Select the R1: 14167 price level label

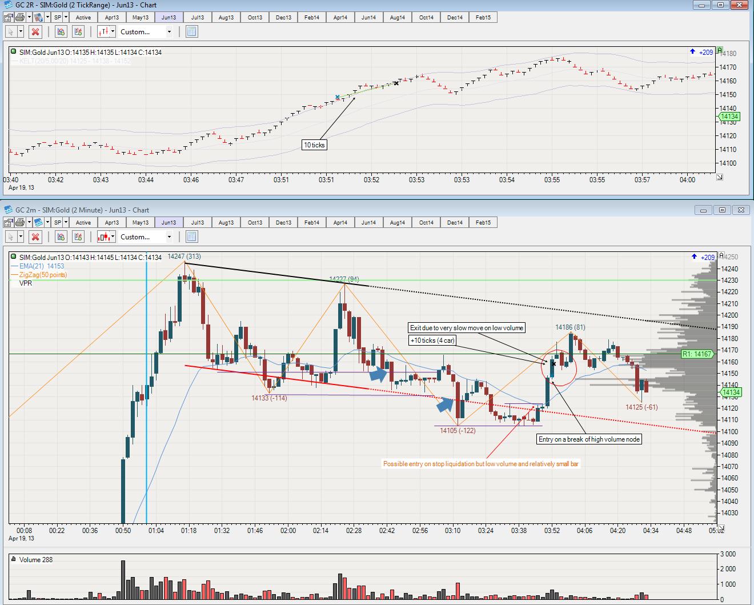tap(697, 354)
